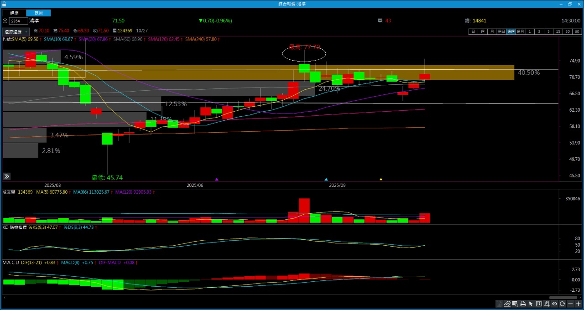Zoom out chart with minus button
The height and width of the screenshot is (310, 584).
click(570, 304)
